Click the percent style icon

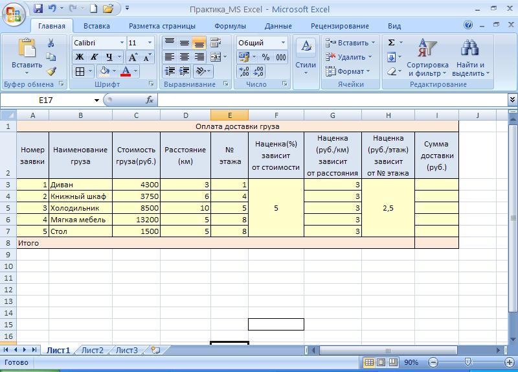pos(265,57)
